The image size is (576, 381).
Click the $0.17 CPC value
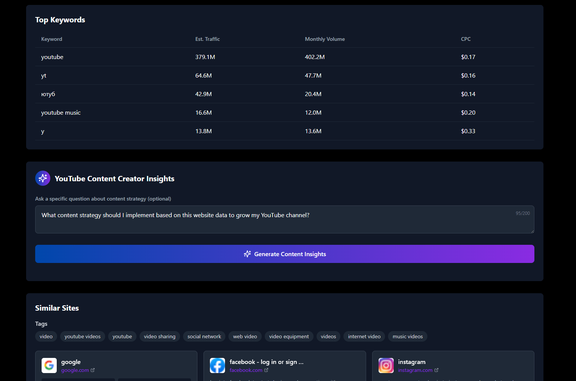pyautogui.click(x=468, y=57)
